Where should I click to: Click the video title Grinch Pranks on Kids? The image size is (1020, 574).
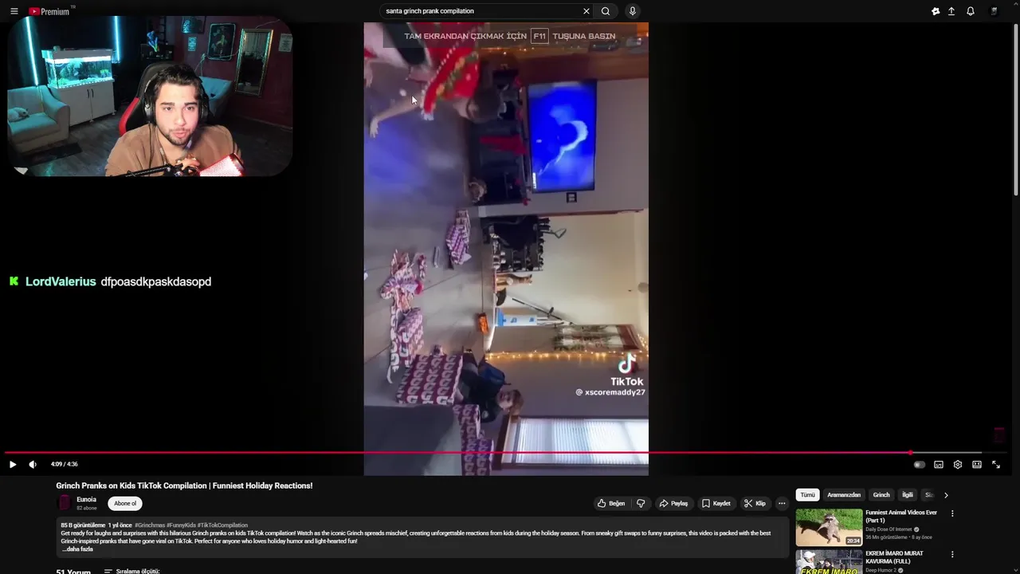[184, 486]
